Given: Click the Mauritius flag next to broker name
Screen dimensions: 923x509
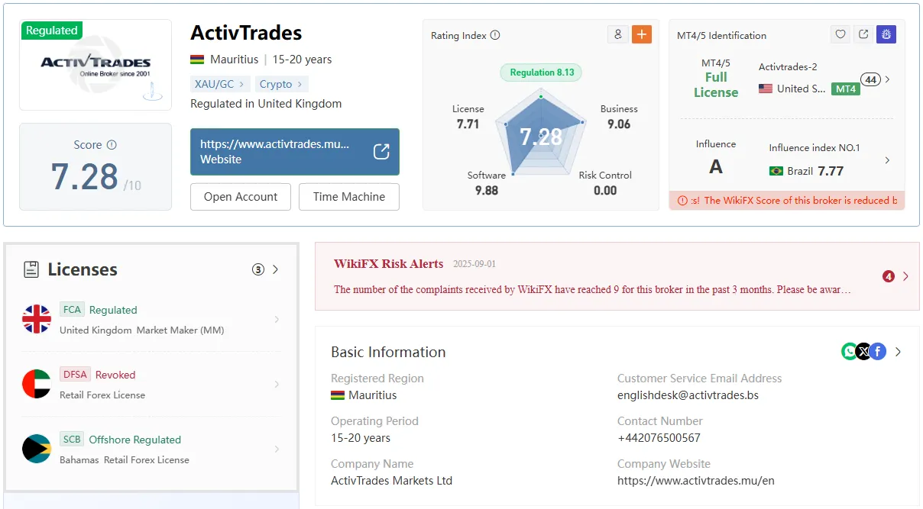Looking at the screenshot, I should coord(197,60).
